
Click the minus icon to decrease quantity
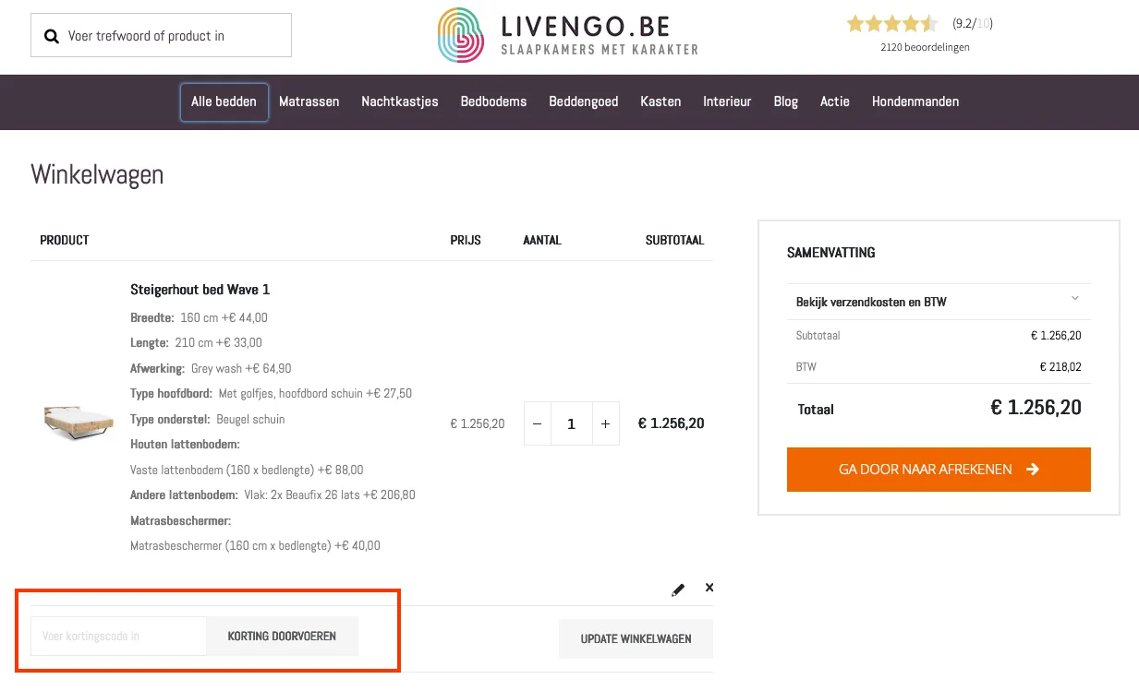click(537, 423)
